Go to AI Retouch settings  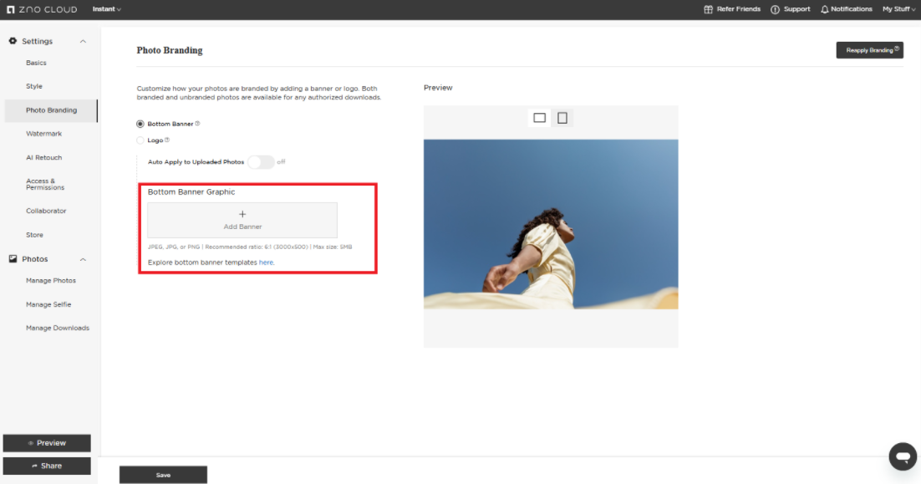(x=43, y=157)
